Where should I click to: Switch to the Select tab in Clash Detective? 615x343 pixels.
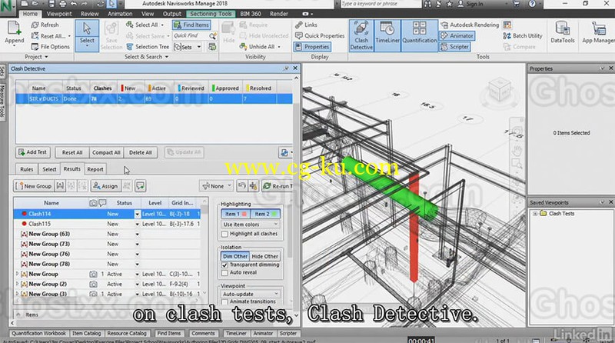coord(49,169)
